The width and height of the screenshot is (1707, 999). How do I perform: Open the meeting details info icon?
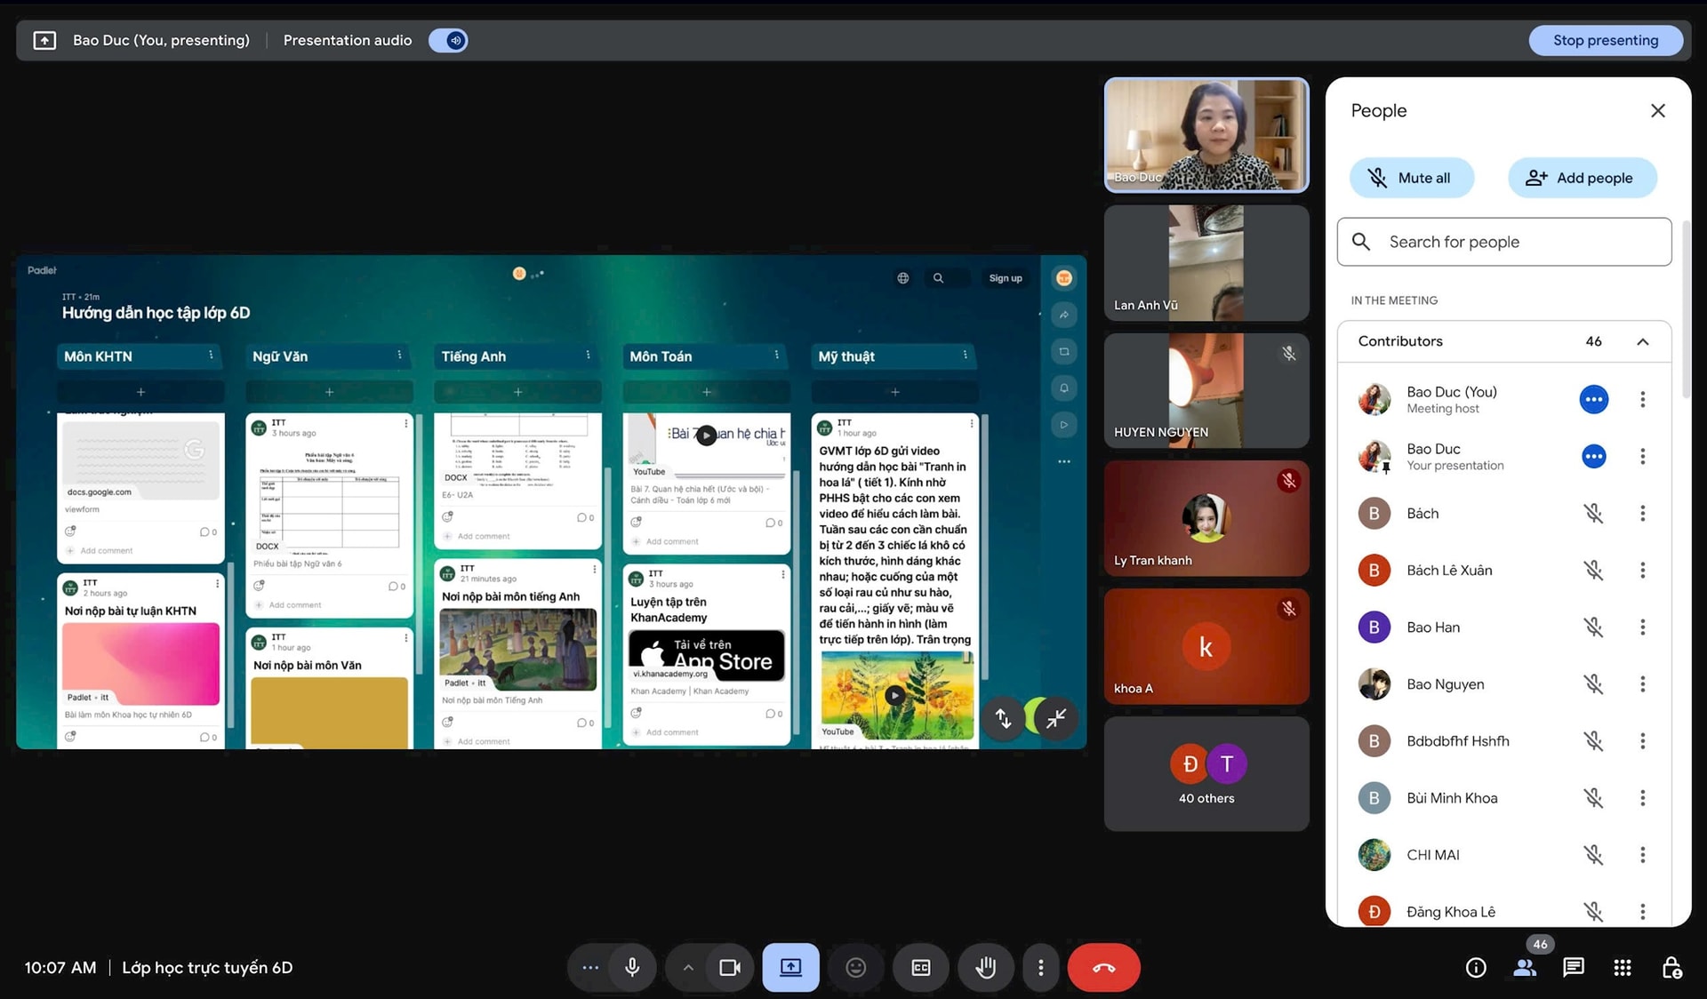[x=1476, y=967]
